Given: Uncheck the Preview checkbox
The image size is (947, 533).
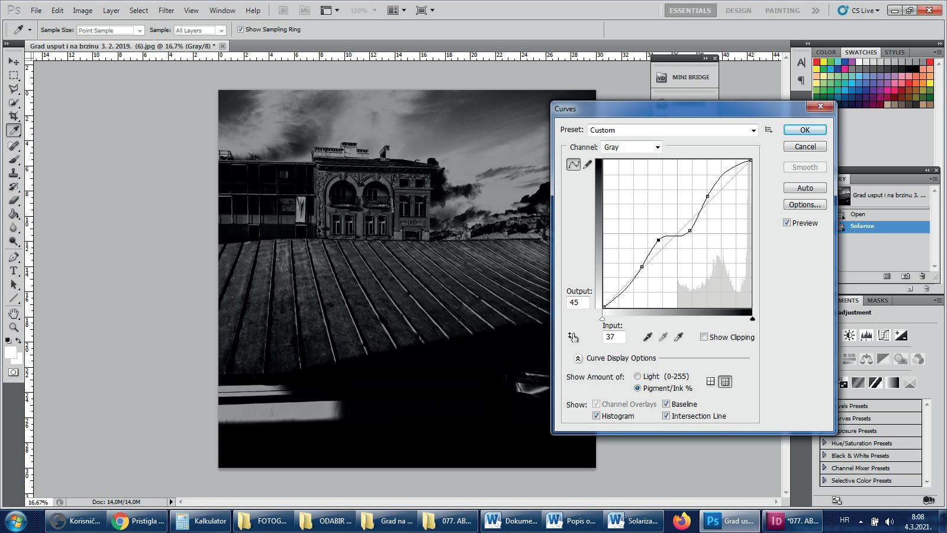Looking at the screenshot, I should coord(787,223).
